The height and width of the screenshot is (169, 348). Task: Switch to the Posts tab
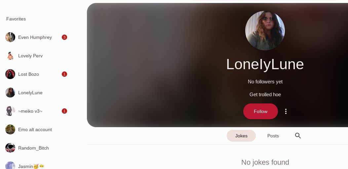pos(273,136)
